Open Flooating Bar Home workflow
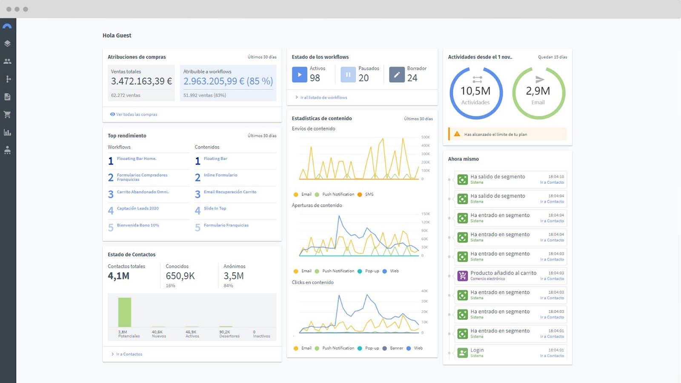681x383 pixels. point(137,159)
